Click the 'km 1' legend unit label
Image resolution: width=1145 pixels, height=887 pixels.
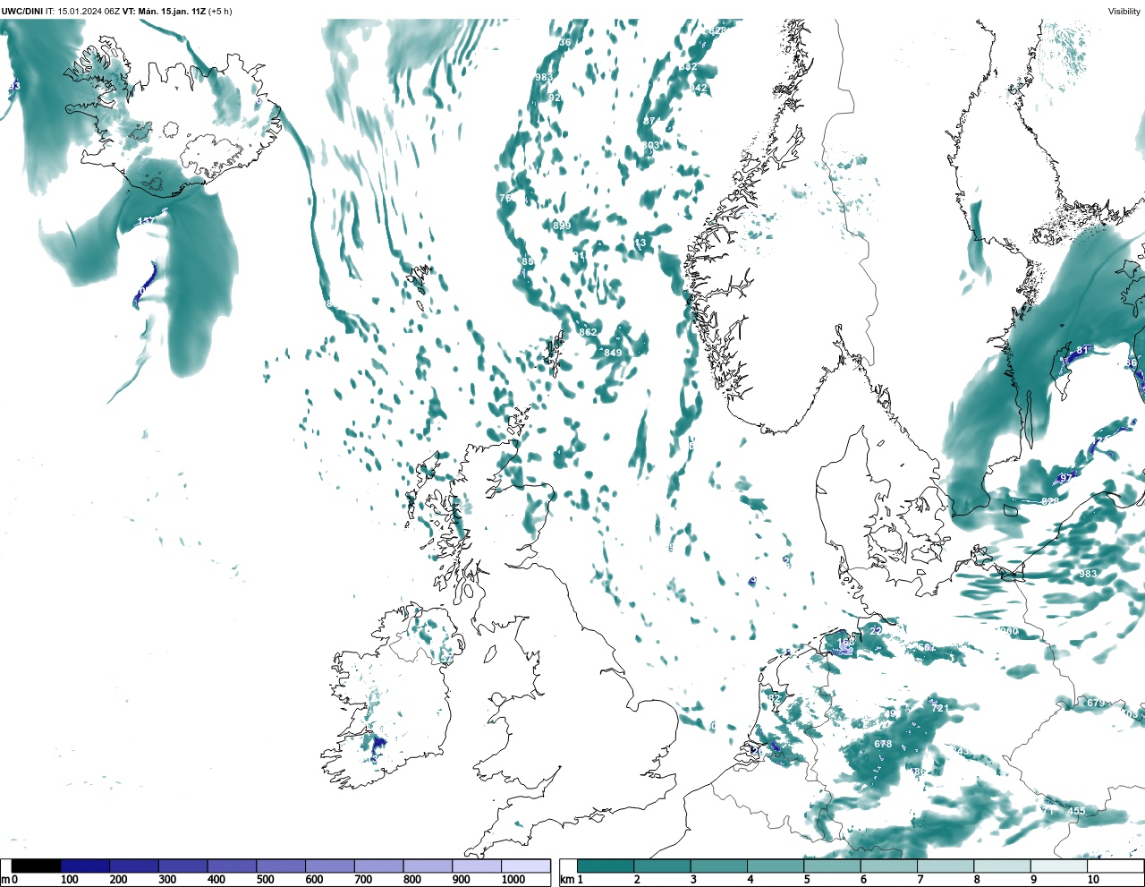click(x=571, y=880)
